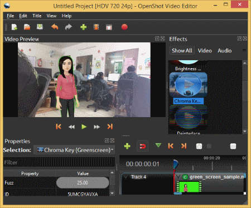Click the Fuzz property label
This screenshot has width=251, height=208.
click(x=9, y=183)
